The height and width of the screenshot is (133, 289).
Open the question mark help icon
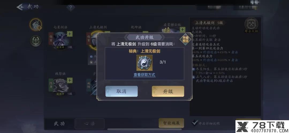point(71,7)
